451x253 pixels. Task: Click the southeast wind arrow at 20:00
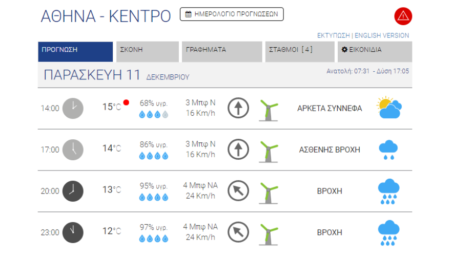pos(238,191)
